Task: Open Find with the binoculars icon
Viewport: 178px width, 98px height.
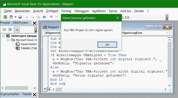Action: tap(44, 17)
